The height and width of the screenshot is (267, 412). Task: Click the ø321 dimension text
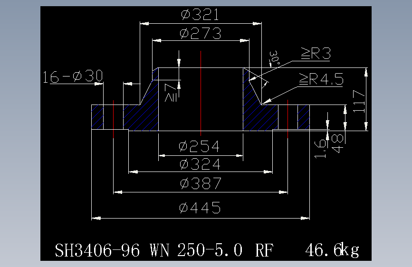[x=200, y=14]
